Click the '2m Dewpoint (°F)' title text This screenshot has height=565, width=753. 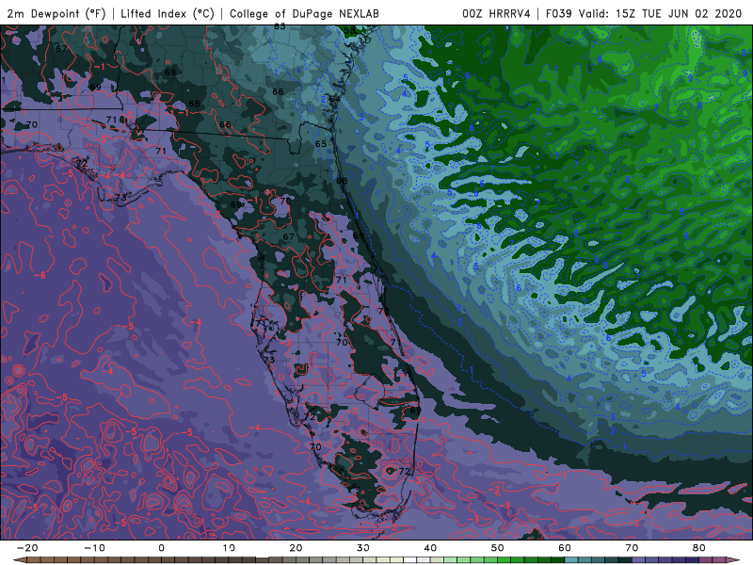click(x=56, y=13)
